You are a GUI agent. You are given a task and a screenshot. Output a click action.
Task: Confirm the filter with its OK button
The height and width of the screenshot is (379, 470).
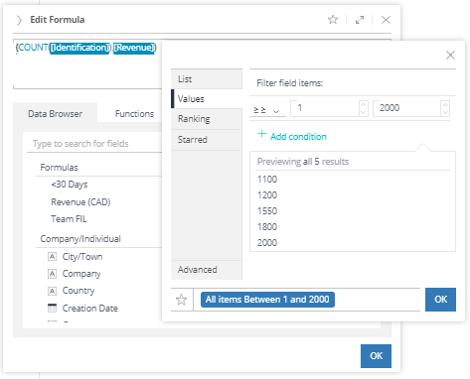(440, 300)
